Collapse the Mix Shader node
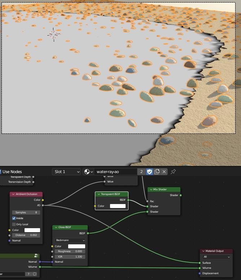241x280 pixels. pyautogui.click(x=151, y=190)
